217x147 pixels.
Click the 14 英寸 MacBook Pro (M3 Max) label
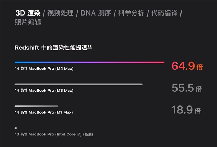tap(44, 90)
